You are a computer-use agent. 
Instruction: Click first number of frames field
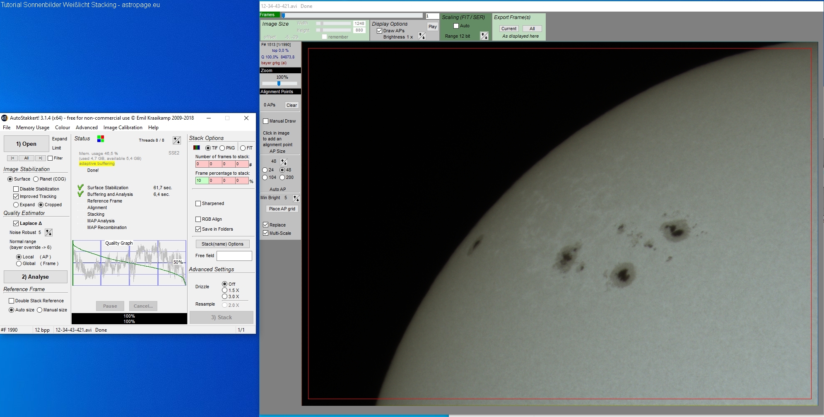click(x=202, y=164)
